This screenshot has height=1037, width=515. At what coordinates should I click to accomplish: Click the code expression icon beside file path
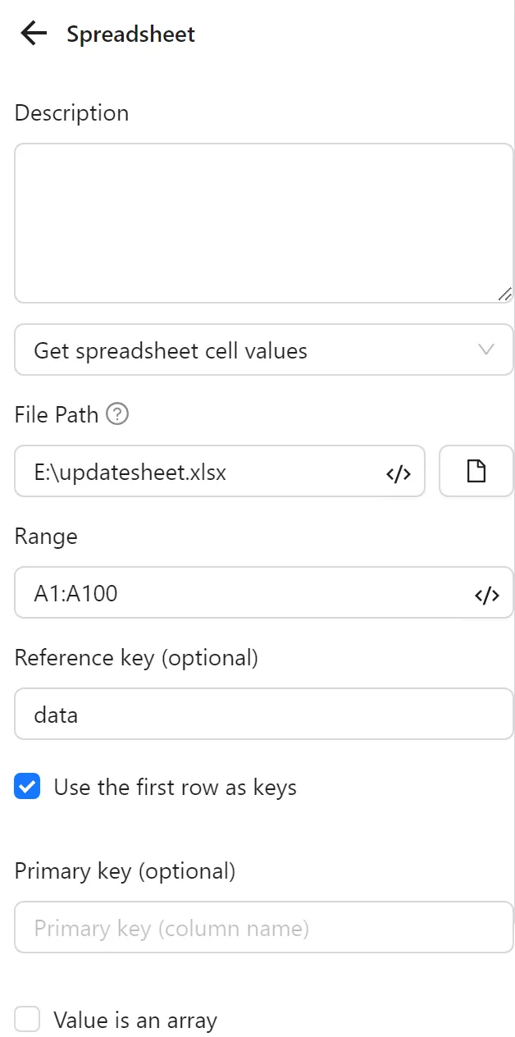(399, 472)
